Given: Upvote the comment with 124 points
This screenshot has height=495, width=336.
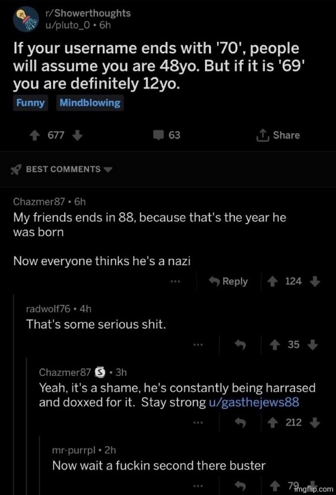Looking at the screenshot, I should [273, 281].
